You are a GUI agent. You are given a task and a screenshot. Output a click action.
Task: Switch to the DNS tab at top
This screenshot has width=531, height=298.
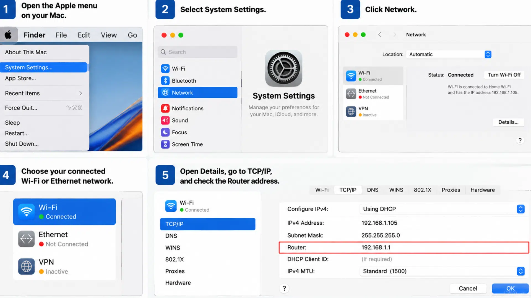tap(373, 190)
